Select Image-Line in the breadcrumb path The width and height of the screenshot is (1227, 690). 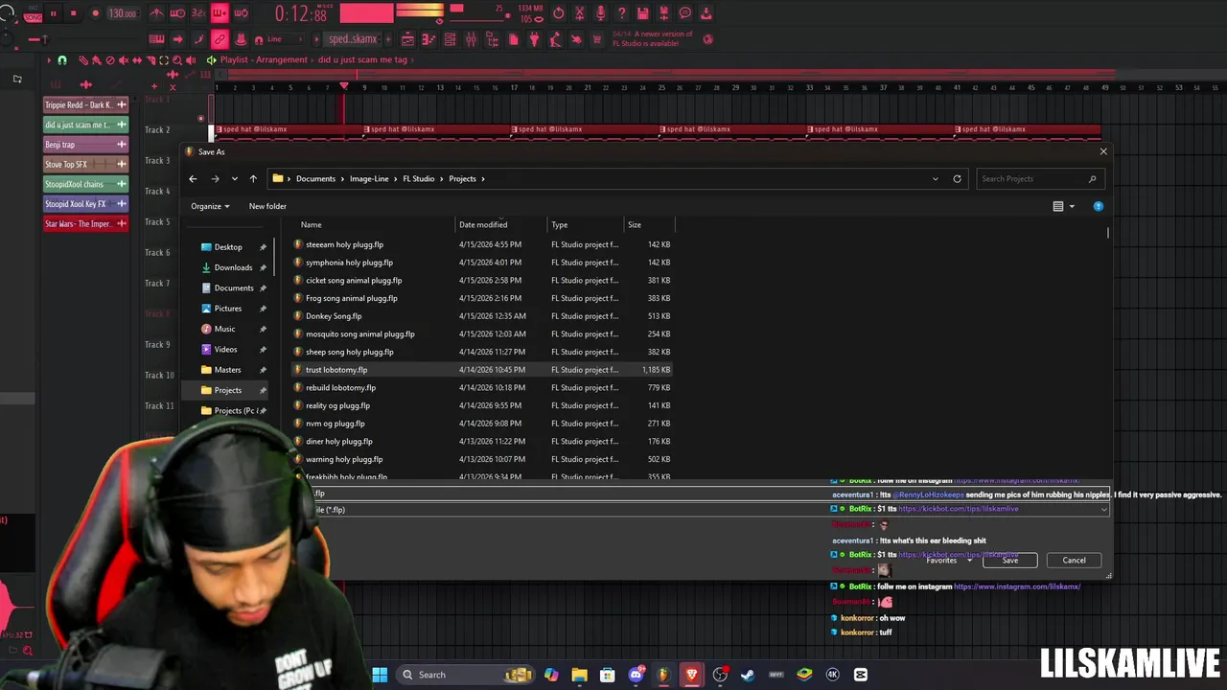click(x=369, y=178)
